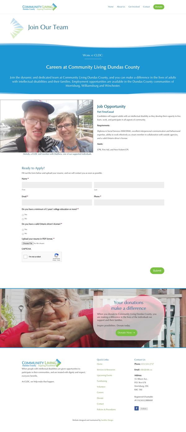Select No for Ontario driver's license
The height and width of the screenshot is (432, 186).
point(23,234)
